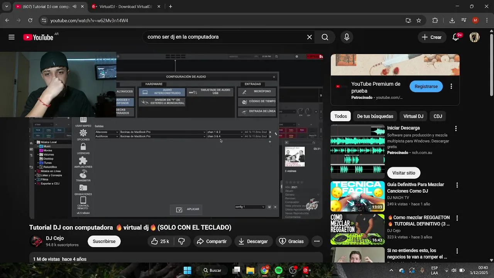Select Audio Interconstruido hardware option in video
494x278 pixels.
tap(162, 92)
